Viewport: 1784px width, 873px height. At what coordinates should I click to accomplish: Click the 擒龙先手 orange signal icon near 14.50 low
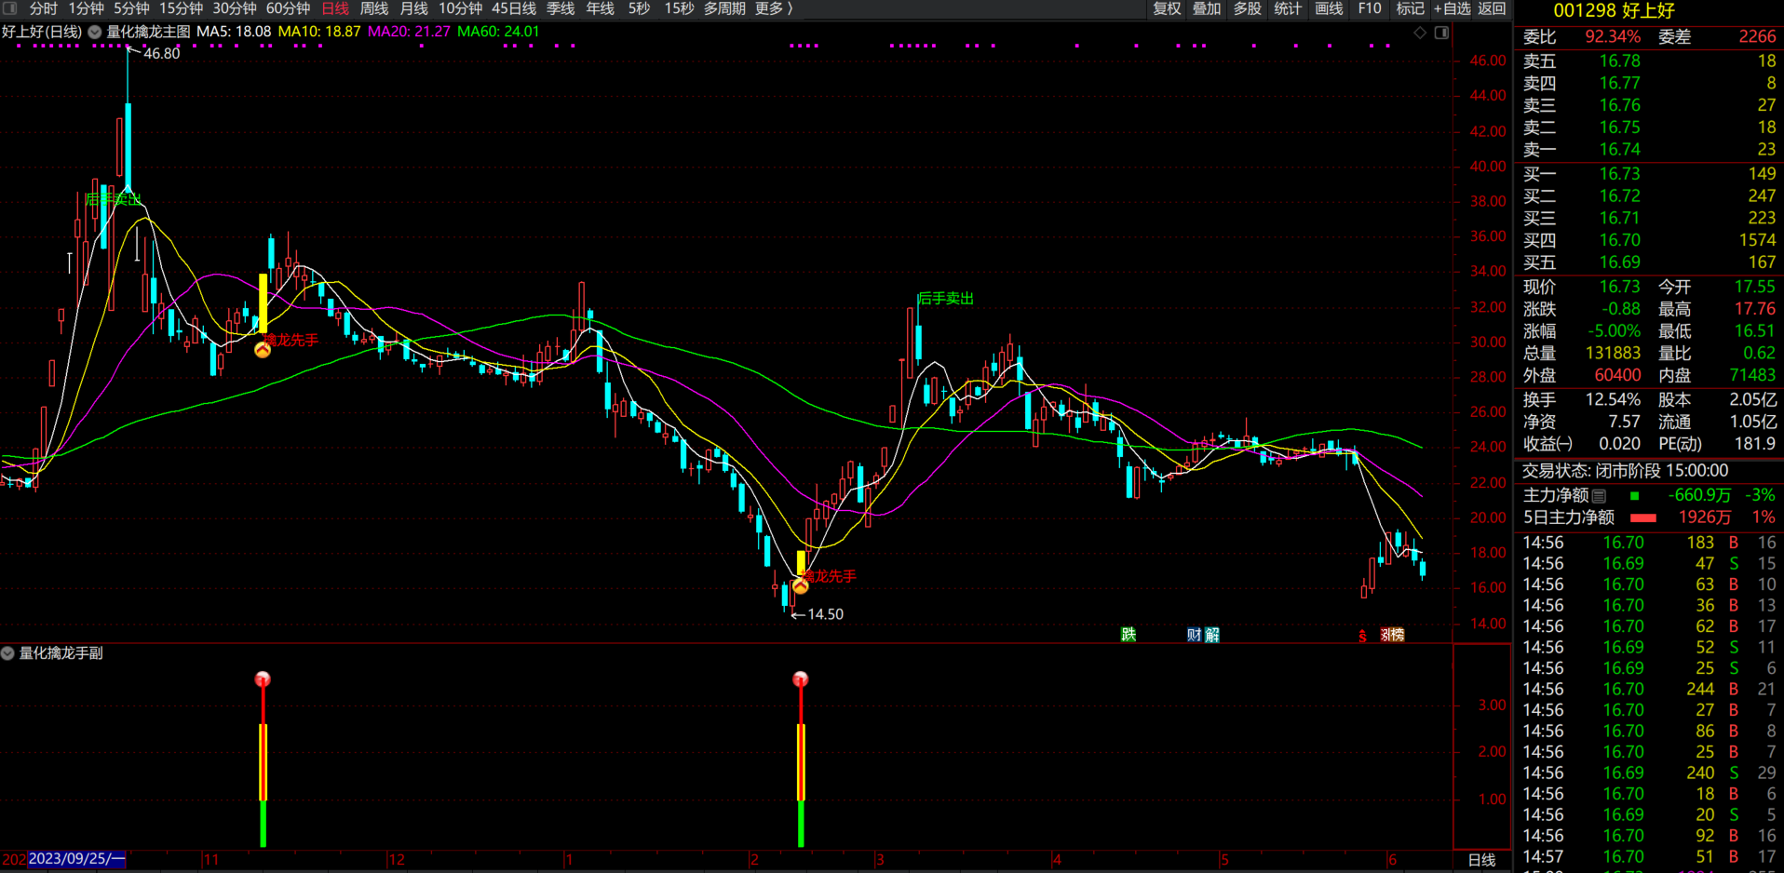[801, 586]
